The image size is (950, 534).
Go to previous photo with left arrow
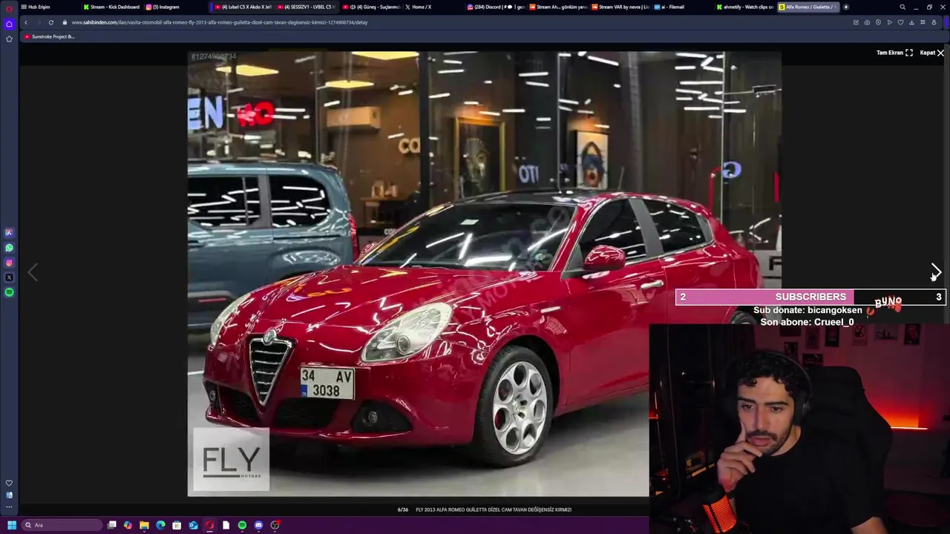click(x=33, y=272)
